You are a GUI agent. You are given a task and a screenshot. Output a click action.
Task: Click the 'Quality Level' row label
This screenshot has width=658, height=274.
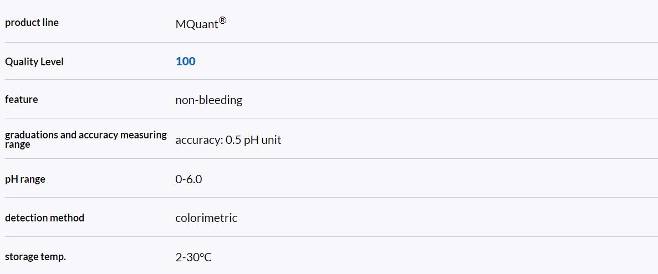tap(34, 62)
